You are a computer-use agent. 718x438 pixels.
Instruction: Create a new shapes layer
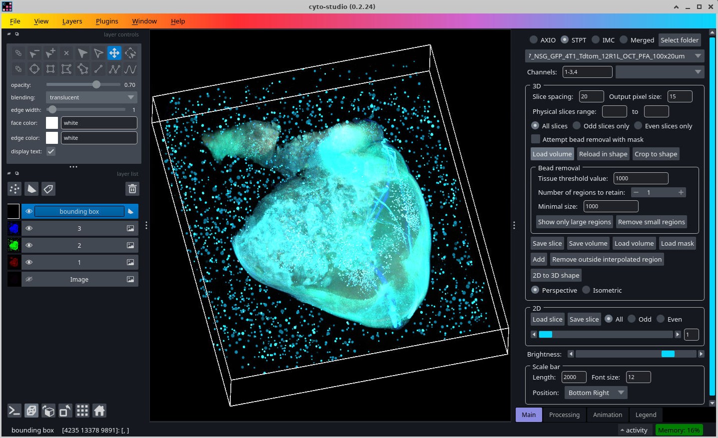click(x=31, y=189)
